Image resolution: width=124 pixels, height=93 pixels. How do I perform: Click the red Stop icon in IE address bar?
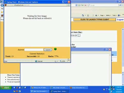[86, 5]
